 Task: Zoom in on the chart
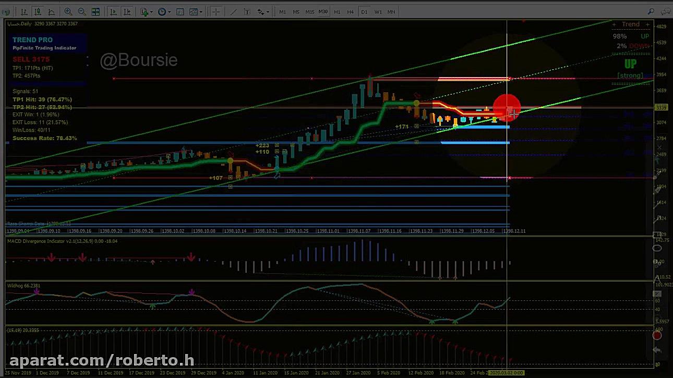(68, 11)
